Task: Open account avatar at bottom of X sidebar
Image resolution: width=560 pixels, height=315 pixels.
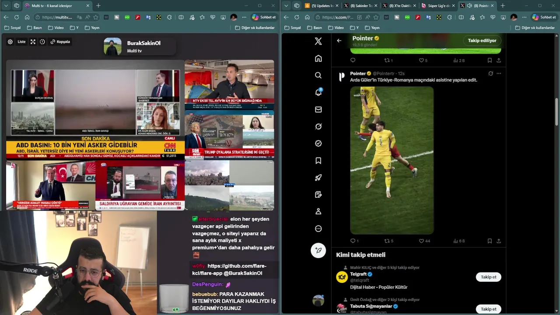Action: [x=318, y=300]
